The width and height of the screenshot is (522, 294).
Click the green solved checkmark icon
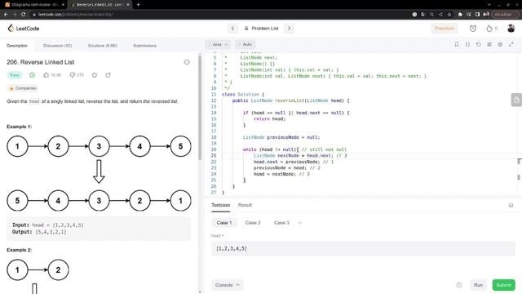(x=32, y=75)
